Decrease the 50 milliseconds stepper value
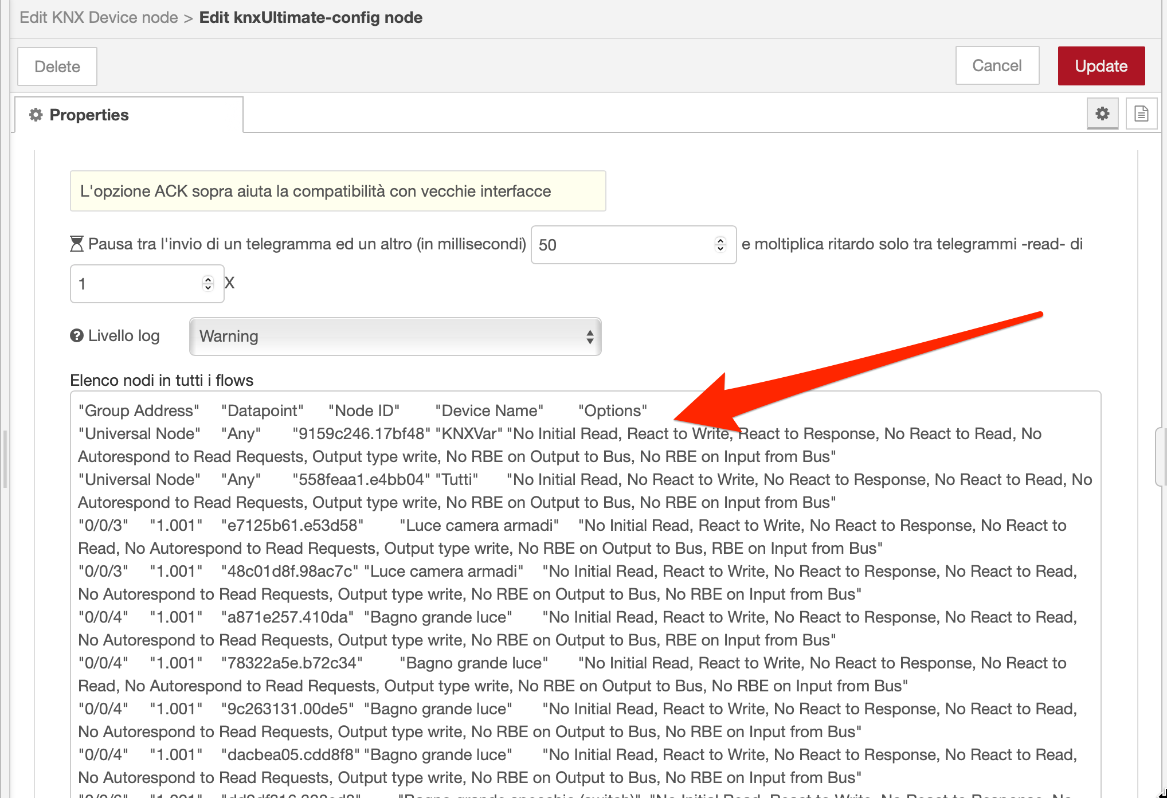Image resolution: width=1167 pixels, height=798 pixels. pyautogui.click(x=720, y=249)
